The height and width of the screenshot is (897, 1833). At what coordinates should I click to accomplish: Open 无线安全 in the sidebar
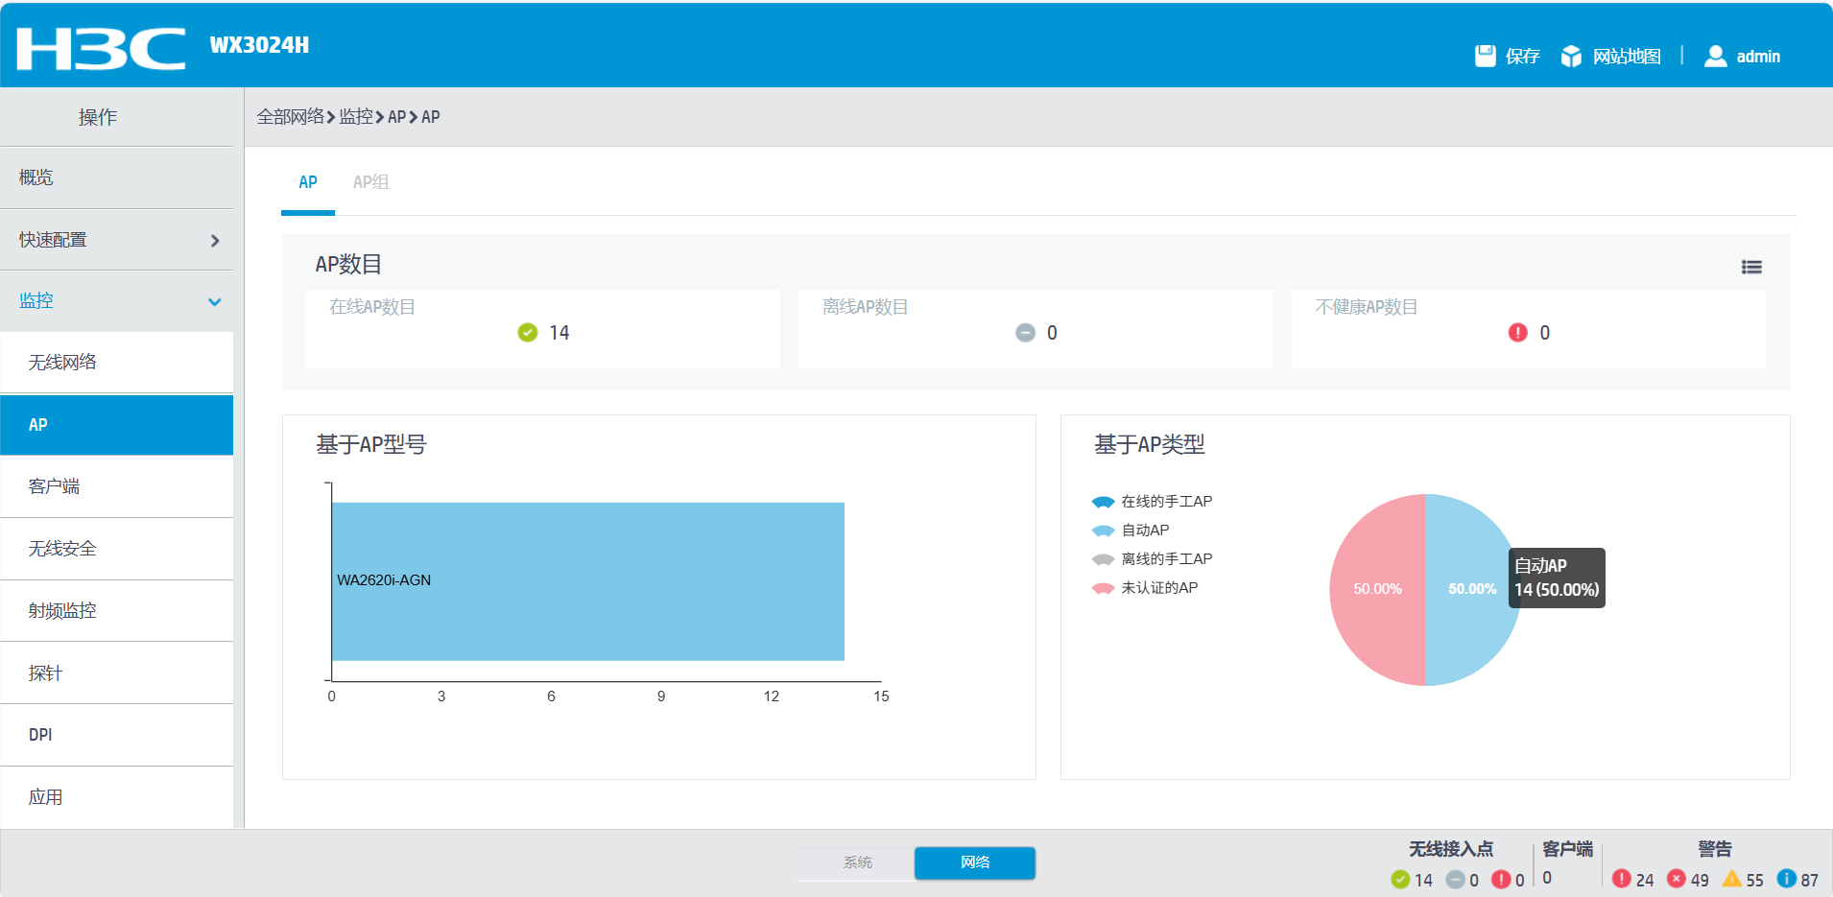click(x=116, y=549)
